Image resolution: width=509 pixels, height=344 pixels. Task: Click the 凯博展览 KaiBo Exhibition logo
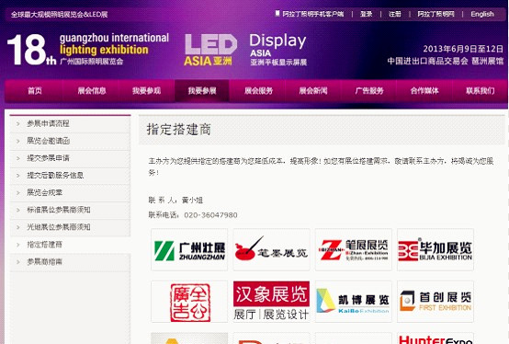tap(354, 302)
